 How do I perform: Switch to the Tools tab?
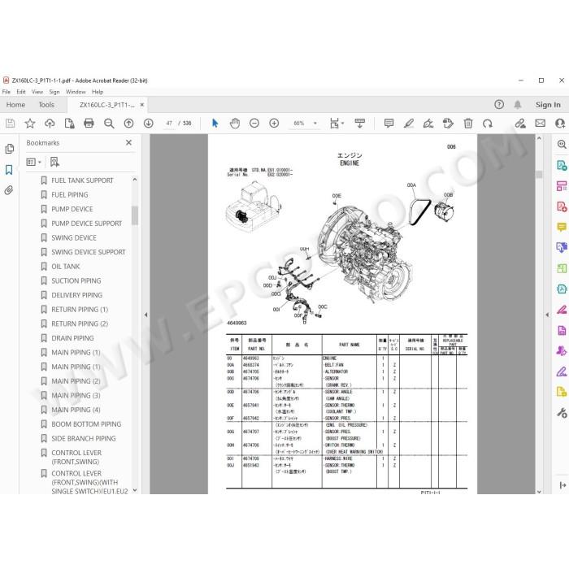(x=46, y=105)
